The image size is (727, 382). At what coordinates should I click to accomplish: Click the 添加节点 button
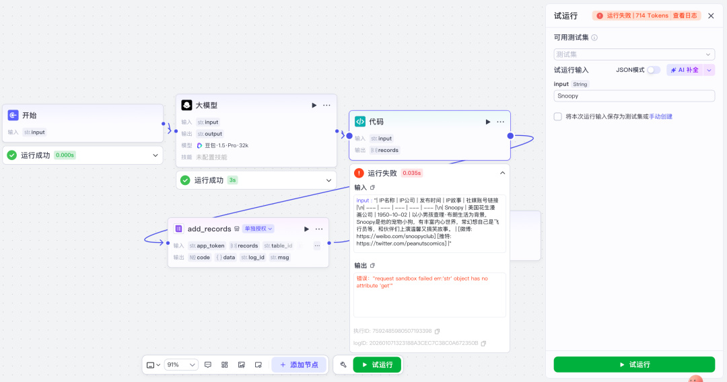point(299,365)
